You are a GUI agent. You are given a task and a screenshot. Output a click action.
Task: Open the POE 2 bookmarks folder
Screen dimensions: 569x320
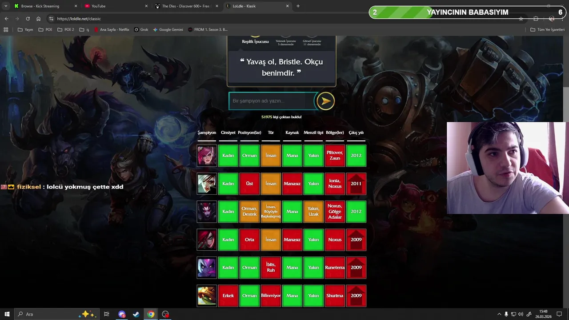click(x=65, y=30)
